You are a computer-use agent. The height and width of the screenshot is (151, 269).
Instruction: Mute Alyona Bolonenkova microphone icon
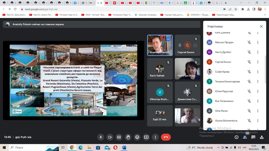click(x=249, y=121)
